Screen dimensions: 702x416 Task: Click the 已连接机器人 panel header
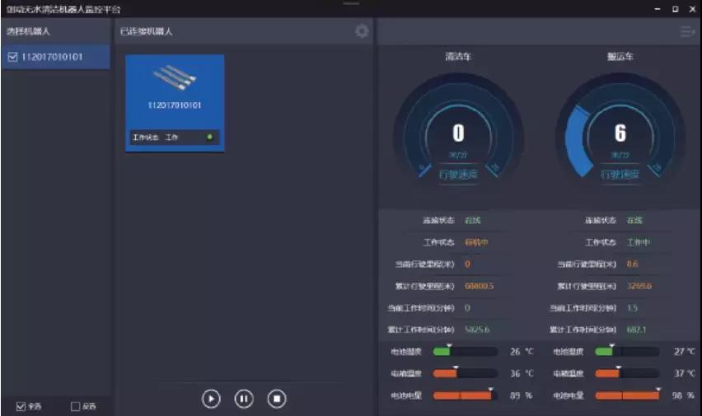[x=146, y=31]
